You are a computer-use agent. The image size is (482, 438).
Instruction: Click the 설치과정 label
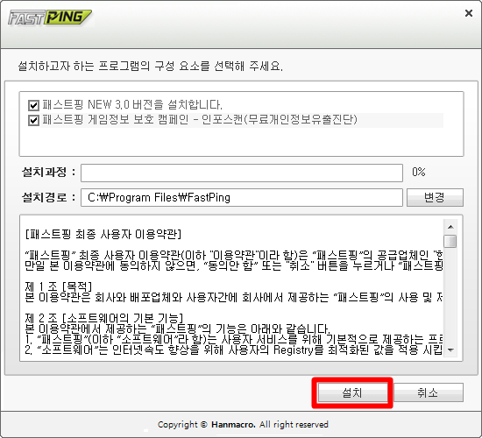pyautogui.click(x=48, y=172)
